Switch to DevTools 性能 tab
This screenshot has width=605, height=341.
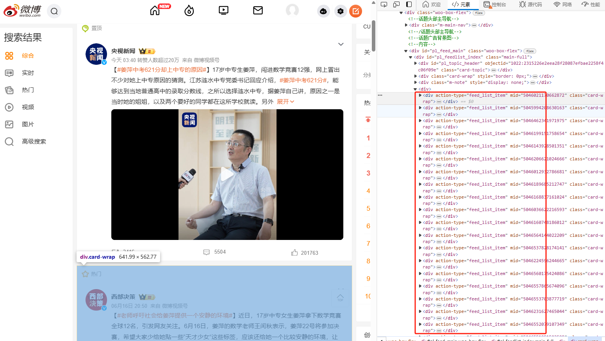(x=591, y=4)
